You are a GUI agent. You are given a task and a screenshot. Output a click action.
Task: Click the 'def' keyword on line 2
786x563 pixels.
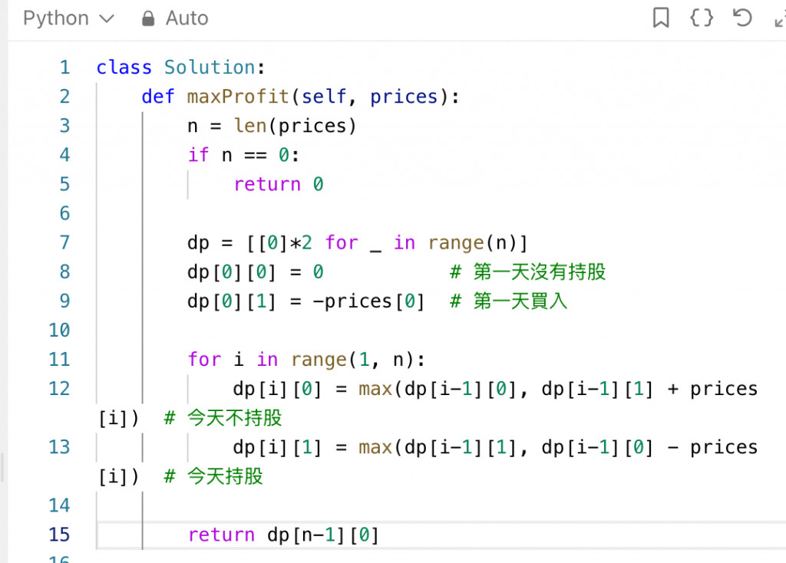158,96
